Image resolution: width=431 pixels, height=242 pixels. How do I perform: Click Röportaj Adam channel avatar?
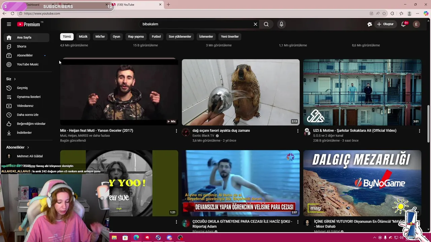[x=186, y=223]
